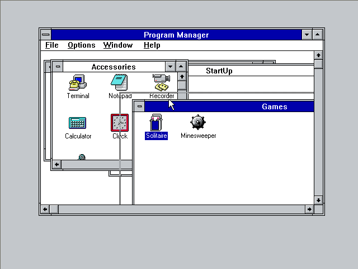This screenshot has width=358, height=269.
Task: Minimize the Program Manager window
Action: coord(307,35)
